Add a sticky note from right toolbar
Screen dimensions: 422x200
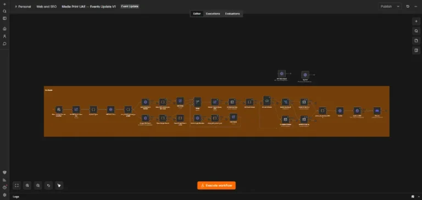click(416, 41)
